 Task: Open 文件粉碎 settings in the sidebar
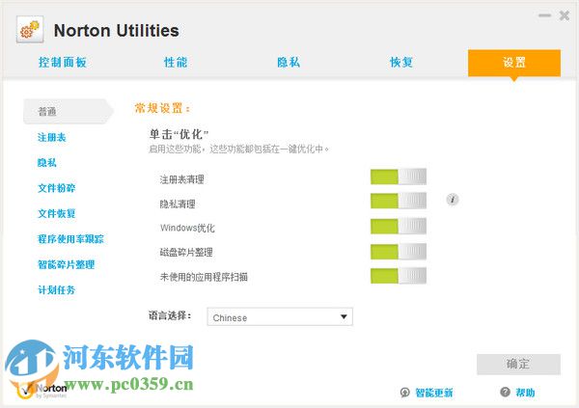click(57, 188)
